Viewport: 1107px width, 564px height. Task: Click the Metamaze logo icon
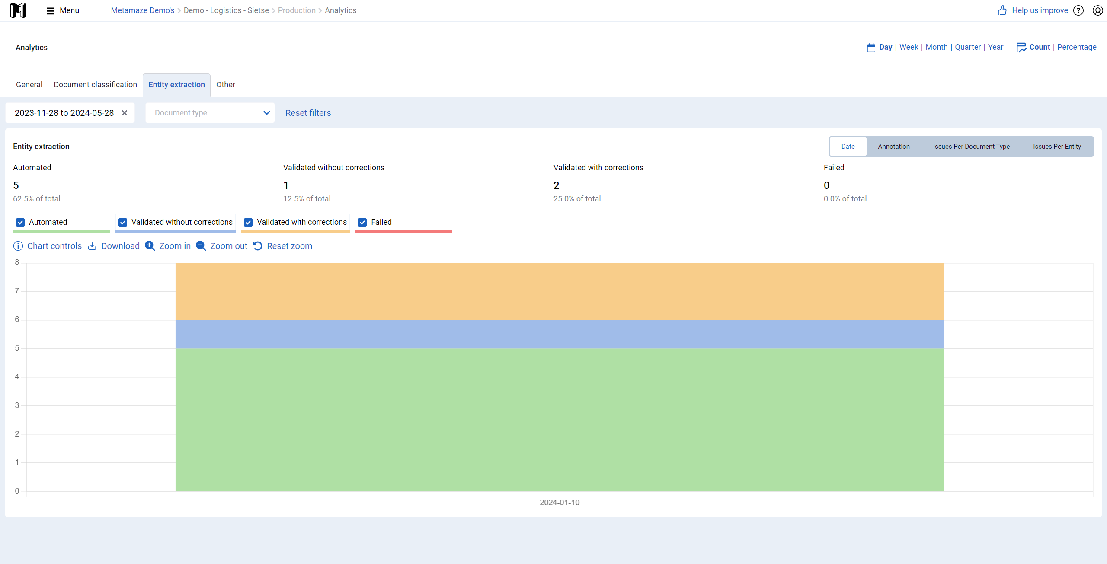click(x=18, y=10)
